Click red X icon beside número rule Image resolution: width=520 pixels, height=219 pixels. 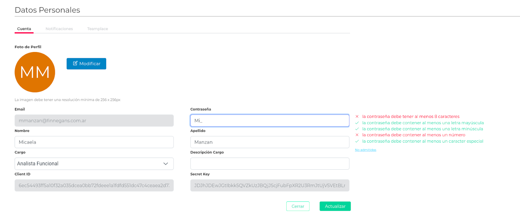pyautogui.click(x=357, y=135)
